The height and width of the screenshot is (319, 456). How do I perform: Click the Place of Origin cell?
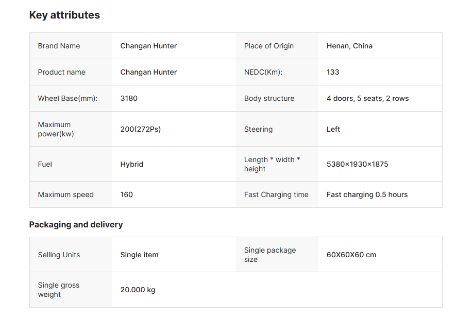point(269,46)
